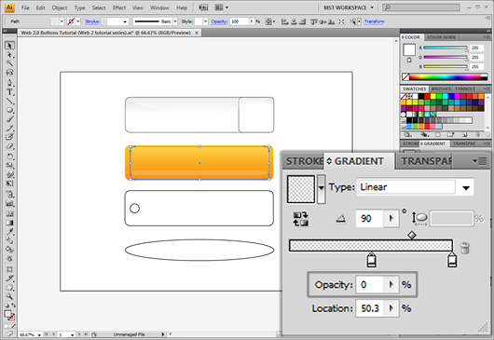Delete gradient stop with trash icon

point(465,248)
